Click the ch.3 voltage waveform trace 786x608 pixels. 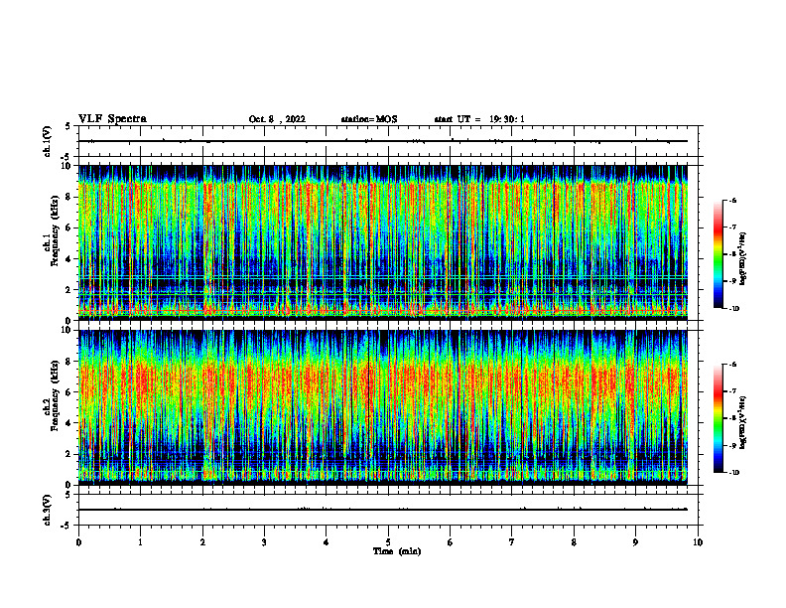383,510
